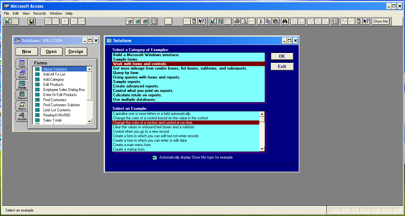Click the Open button in Database window
Image resolution: width=405 pixels, height=216 pixels.
click(51, 51)
